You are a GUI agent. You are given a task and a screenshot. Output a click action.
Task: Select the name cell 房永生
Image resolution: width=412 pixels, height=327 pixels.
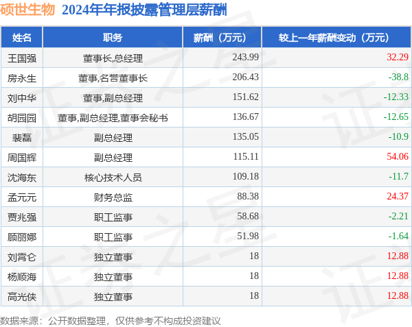pos(22,78)
